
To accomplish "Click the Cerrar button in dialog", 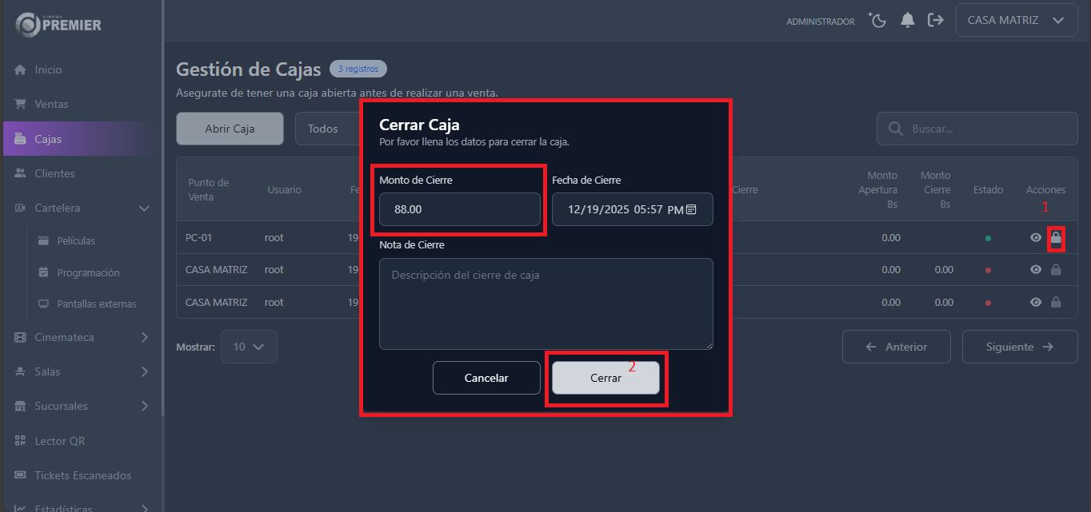I will pyautogui.click(x=605, y=378).
